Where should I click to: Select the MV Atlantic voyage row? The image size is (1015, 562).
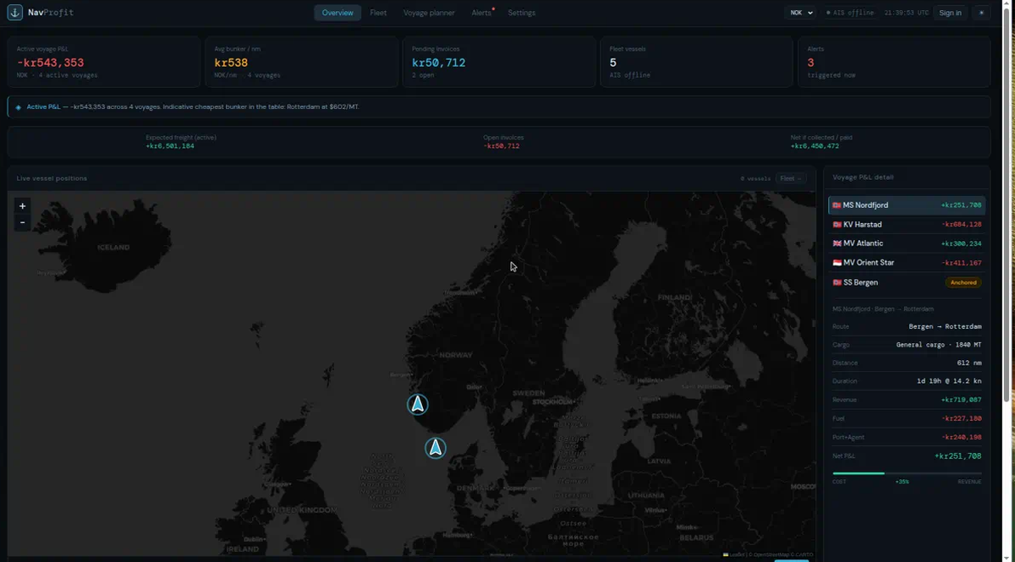pos(907,243)
